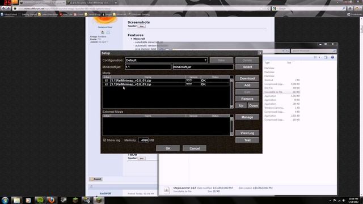Click External Mods scrollbar up arrow
363x204 pixels.
coord(231,119)
